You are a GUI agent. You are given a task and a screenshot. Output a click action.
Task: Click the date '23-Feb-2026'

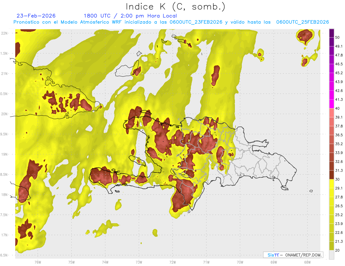click(36, 16)
